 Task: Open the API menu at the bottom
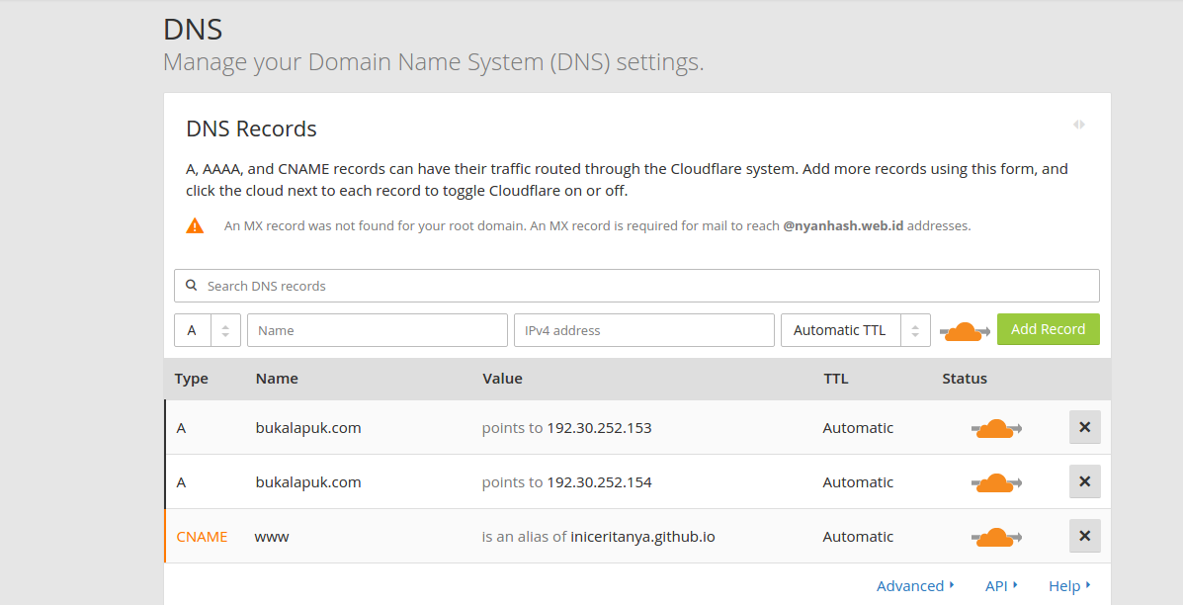998,585
